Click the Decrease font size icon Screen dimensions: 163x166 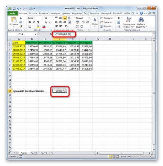(x=50, y=22)
